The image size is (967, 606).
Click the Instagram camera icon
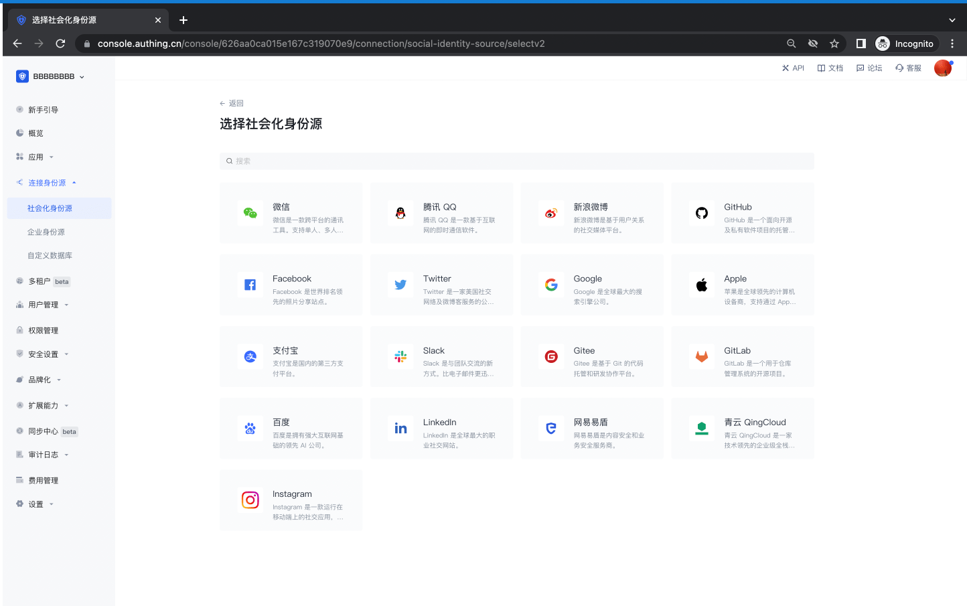click(250, 500)
